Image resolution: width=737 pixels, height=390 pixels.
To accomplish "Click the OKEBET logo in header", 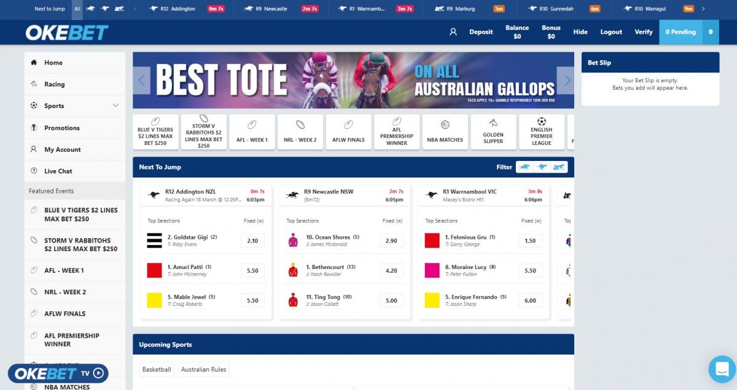I will click(x=67, y=33).
